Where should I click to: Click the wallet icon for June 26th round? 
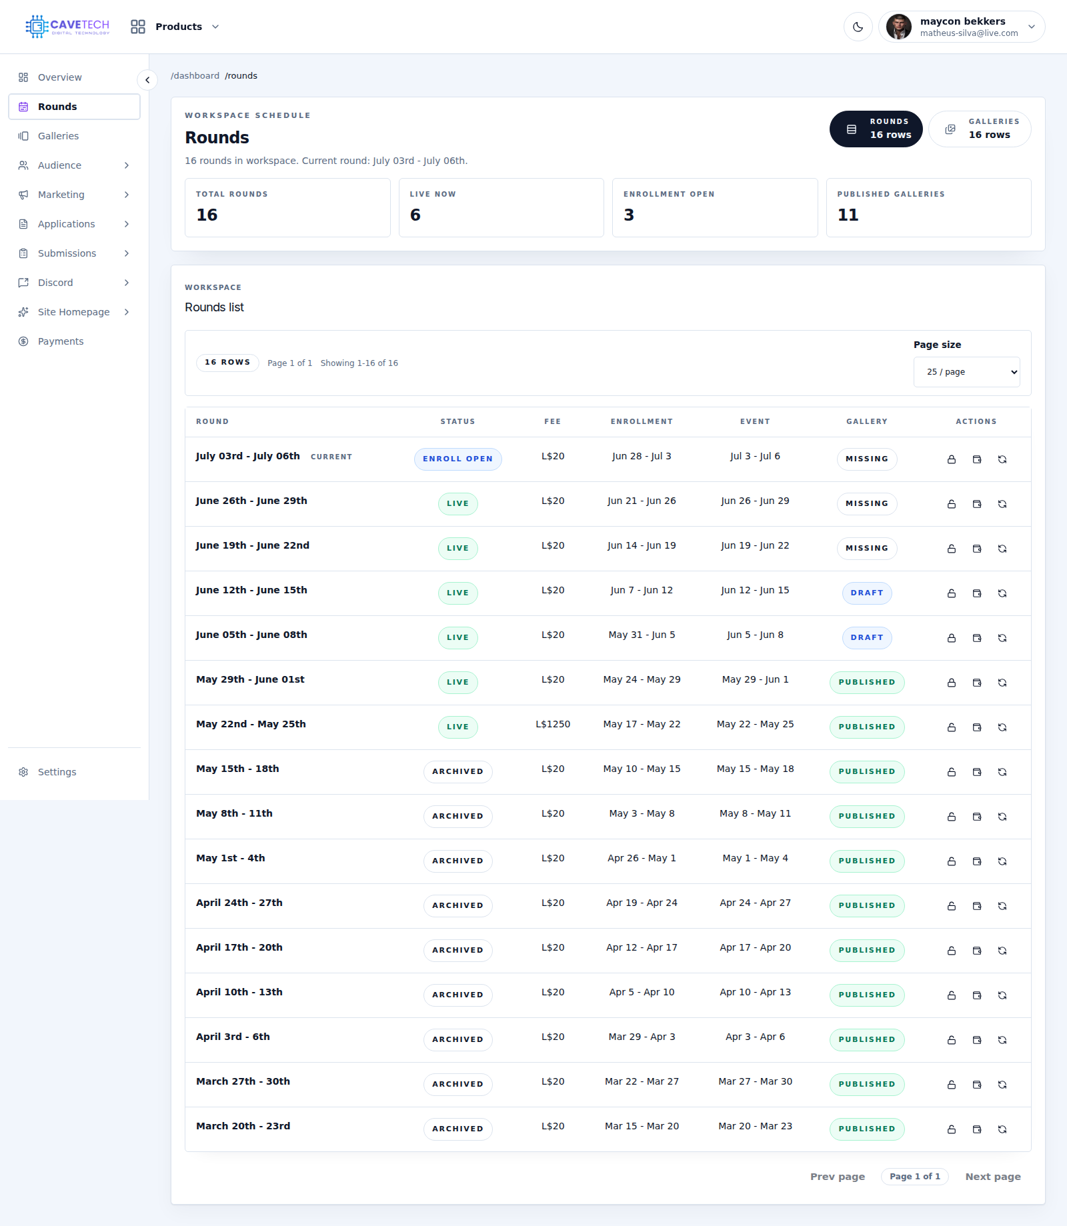977,504
